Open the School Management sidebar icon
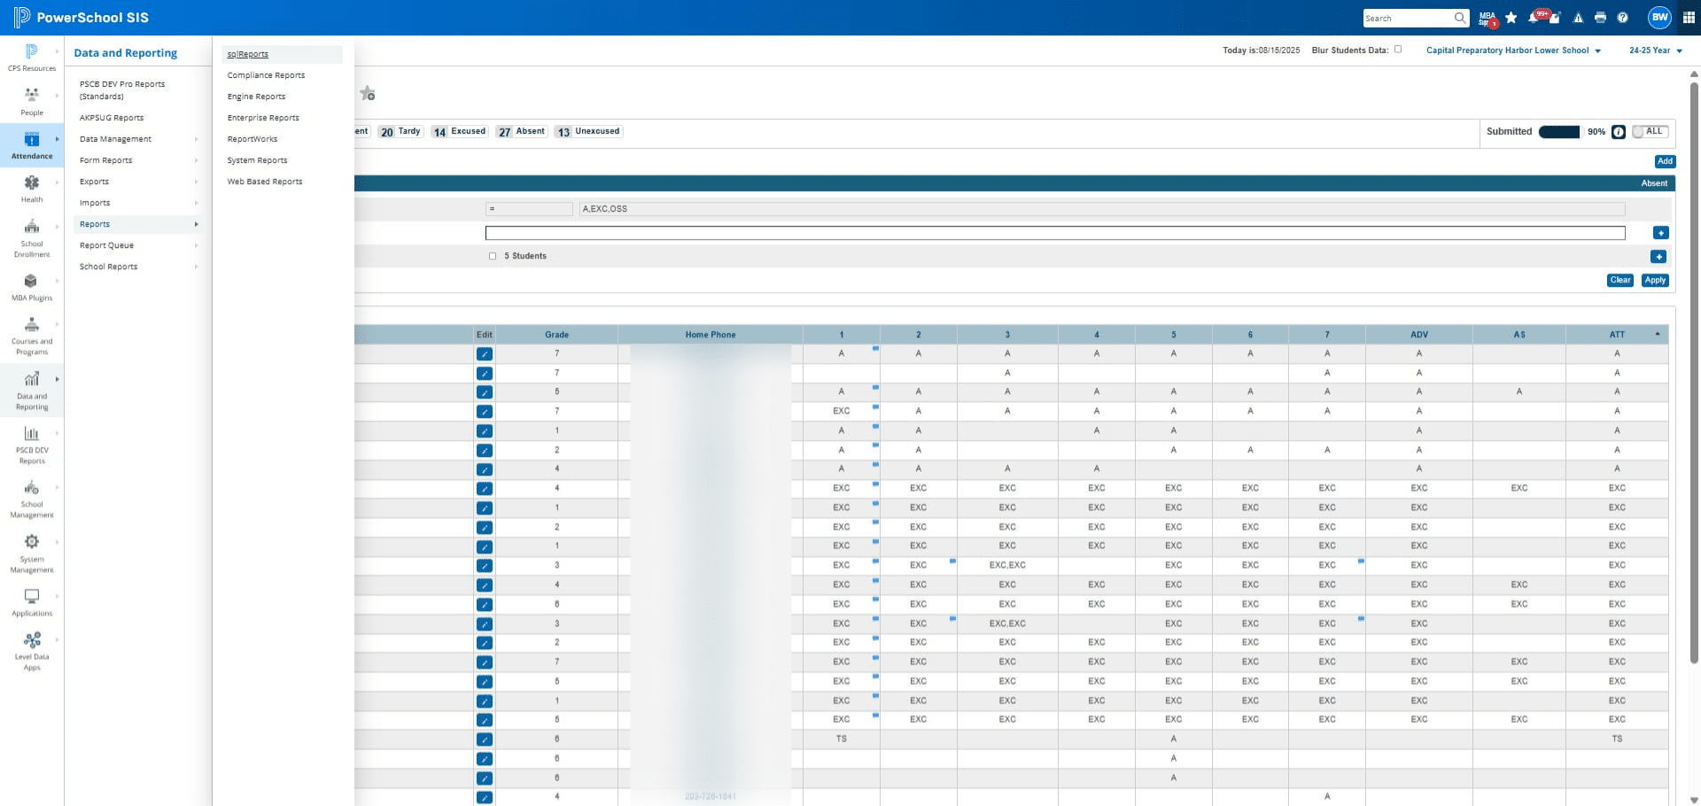Viewport: 1701px width, 806px height. pyautogui.click(x=31, y=487)
